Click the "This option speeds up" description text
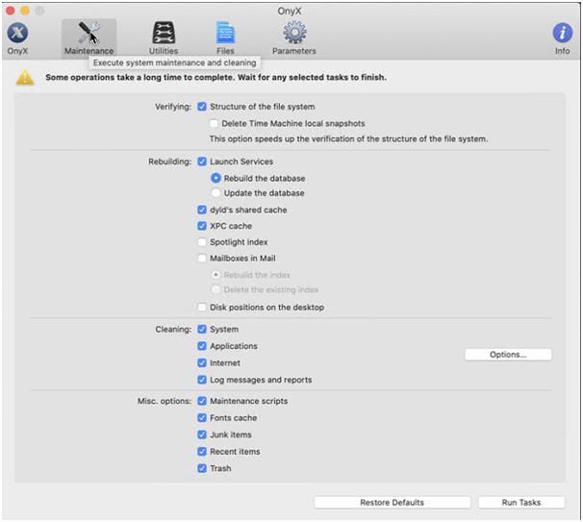Screen dimensions: 583x522 pyautogui.click(x=348, y=139)
